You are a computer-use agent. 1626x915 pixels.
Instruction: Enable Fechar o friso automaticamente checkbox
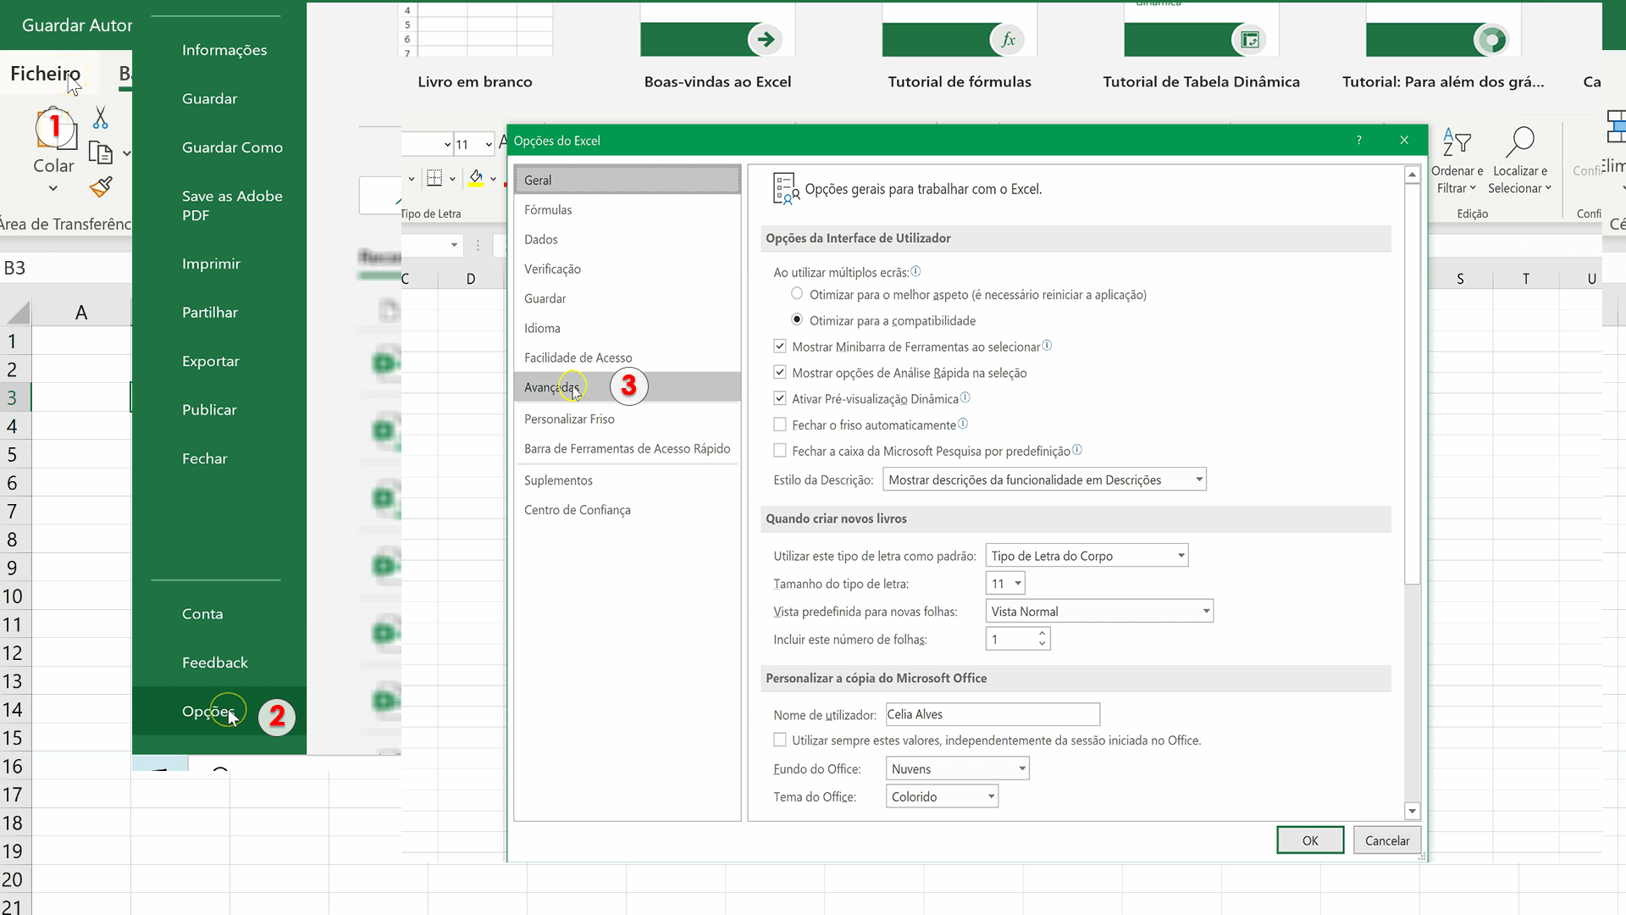click(780, 424)
